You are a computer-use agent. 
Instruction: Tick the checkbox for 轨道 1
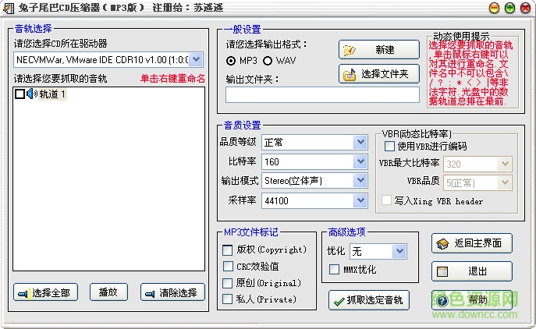[20, 94]
